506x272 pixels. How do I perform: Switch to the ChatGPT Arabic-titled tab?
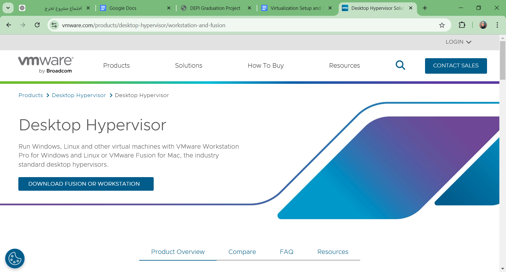(54, 8)
